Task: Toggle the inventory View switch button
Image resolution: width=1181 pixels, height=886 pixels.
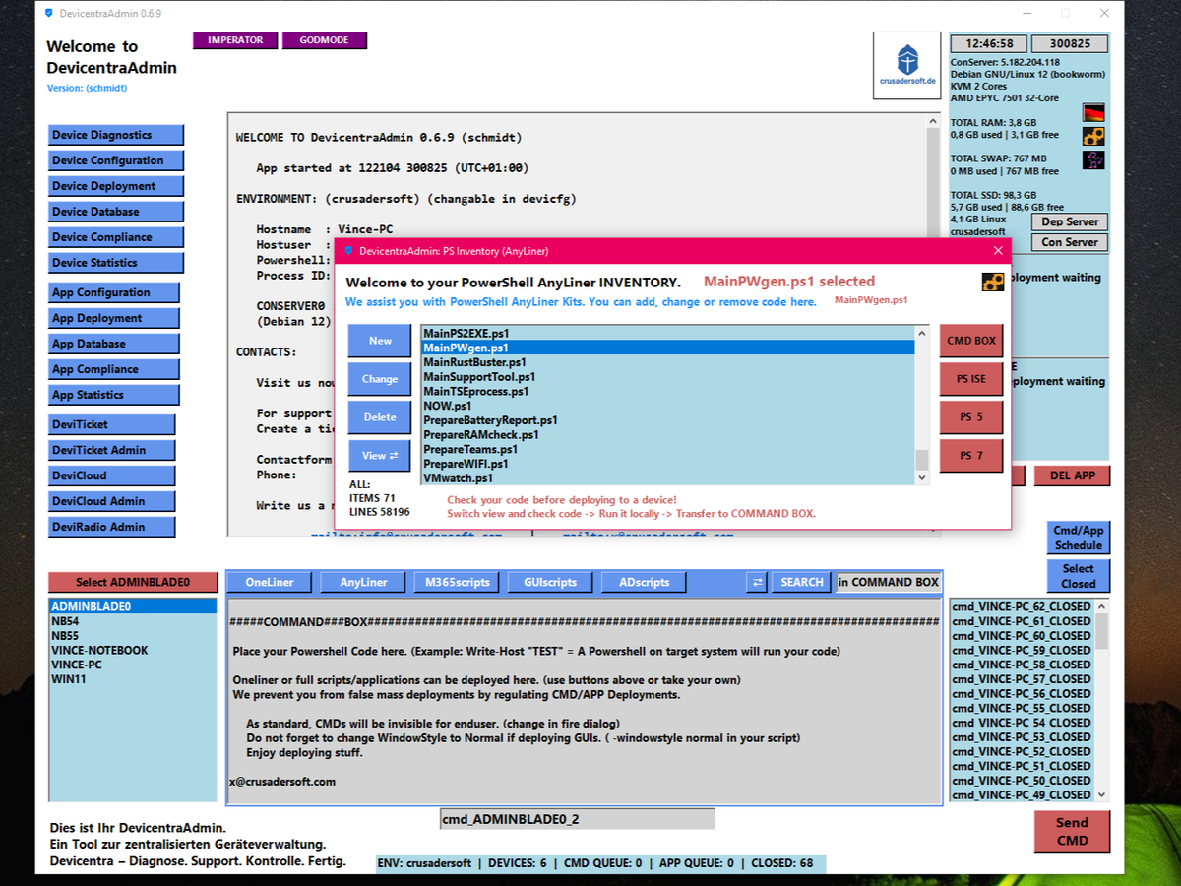Action: coord(379,455)
